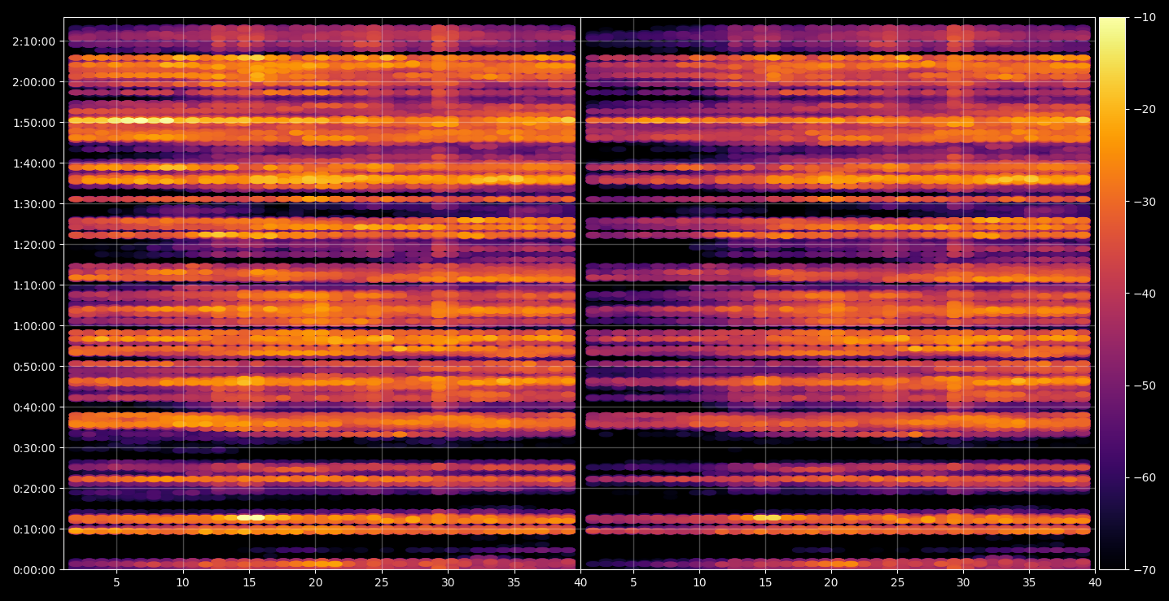1169x601 pixels.
Task: Click the left heatmap's x-axis label 5
Action: (x=116, y=582)
